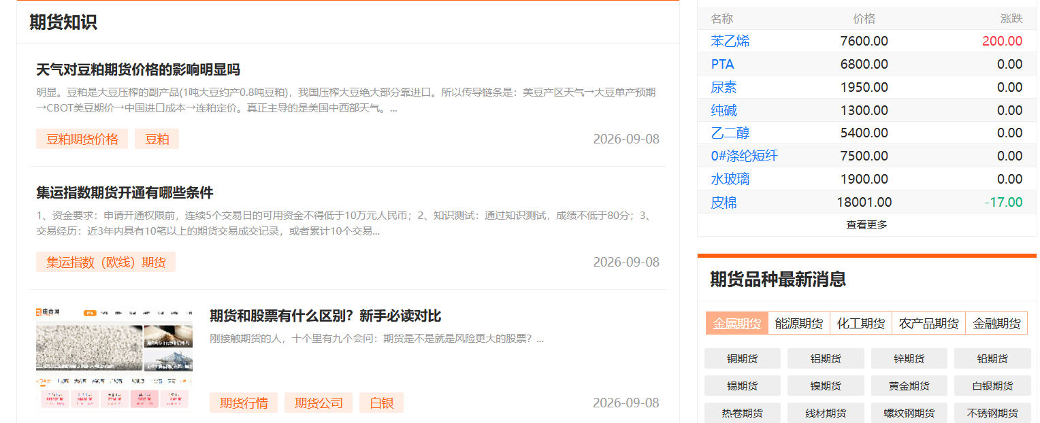Click the 7500.00 price of 0#涤纶短纤
This screenshot has height=423, width=1040.
click(864, 156)
